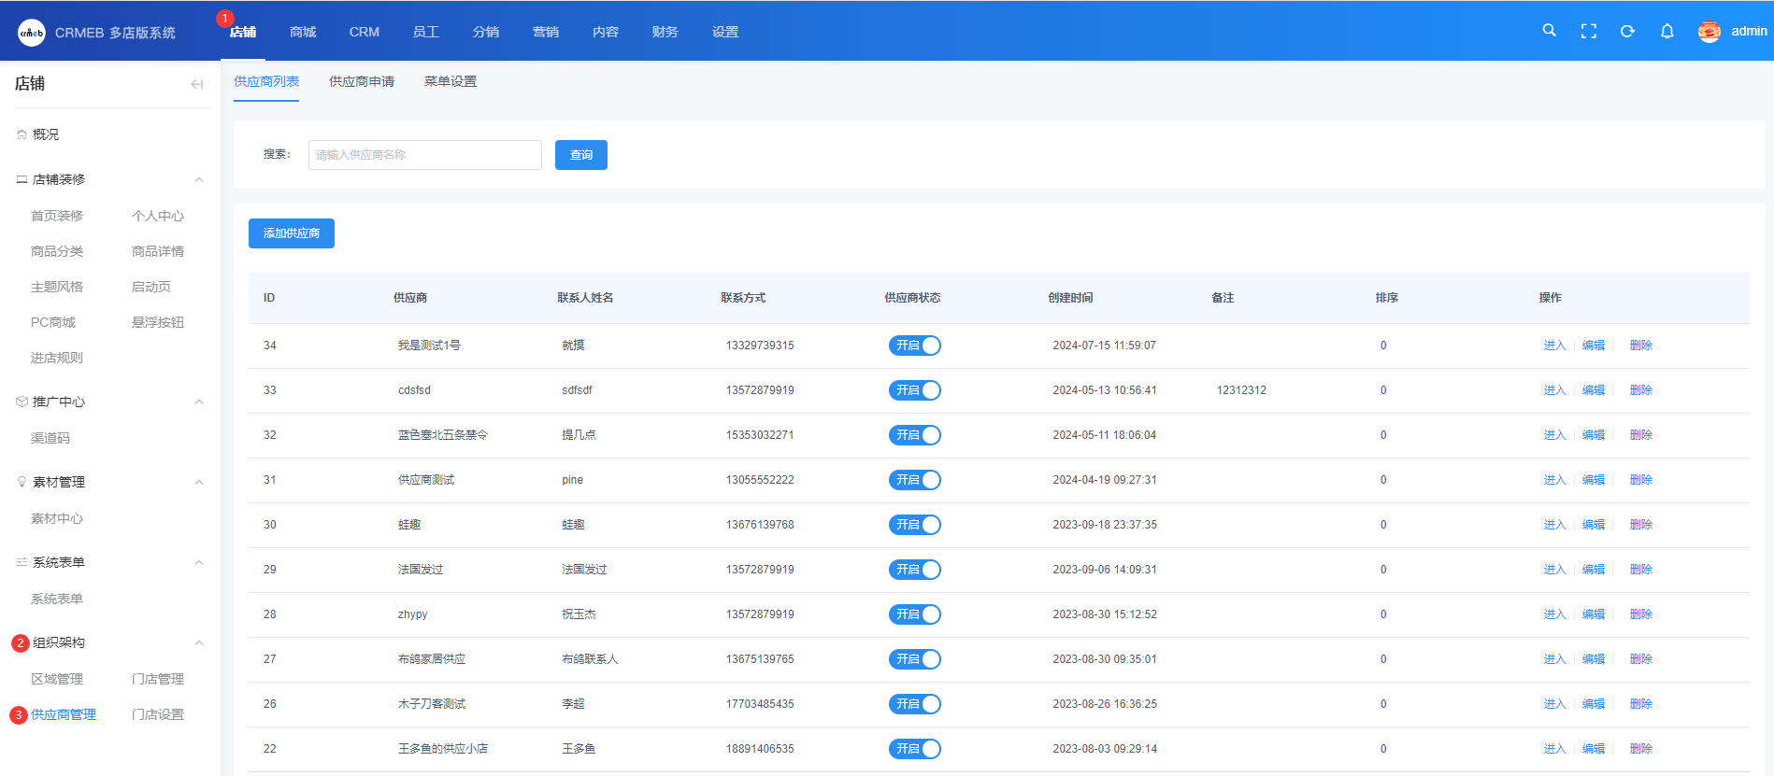Toggle fullscreen mode icon
Image resolution: width=1774 pixels, height=776 pixels.
1588,31
